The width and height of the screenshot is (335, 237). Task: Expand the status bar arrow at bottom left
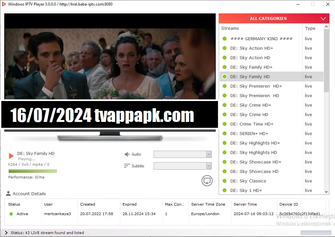click(6, 233)
